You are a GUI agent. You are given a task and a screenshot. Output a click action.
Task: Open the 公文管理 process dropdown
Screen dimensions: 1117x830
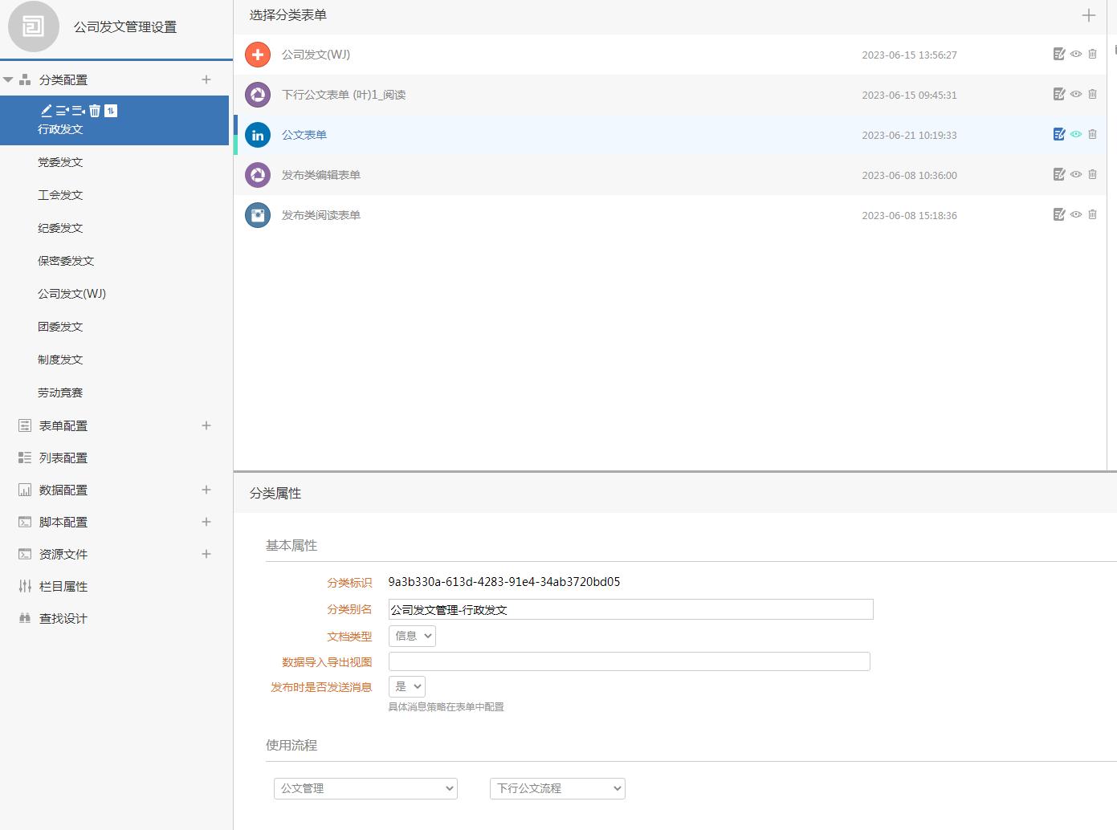pyautogui.click(x=365, y=788)
